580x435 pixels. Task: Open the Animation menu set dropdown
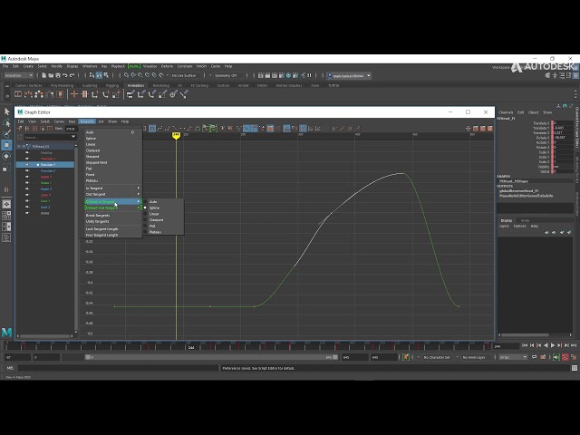(18, 75)
